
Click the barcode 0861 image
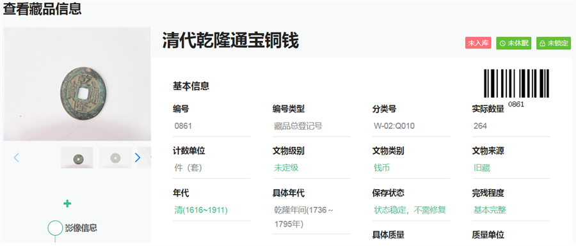tap(516, 88)
